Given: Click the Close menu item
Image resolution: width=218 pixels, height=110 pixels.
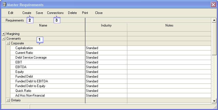Looking at the screenshot, I should coord(99,13).
